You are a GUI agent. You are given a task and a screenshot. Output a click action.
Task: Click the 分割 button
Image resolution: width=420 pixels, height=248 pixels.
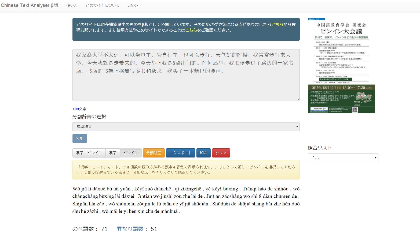[x=80, y=138]
